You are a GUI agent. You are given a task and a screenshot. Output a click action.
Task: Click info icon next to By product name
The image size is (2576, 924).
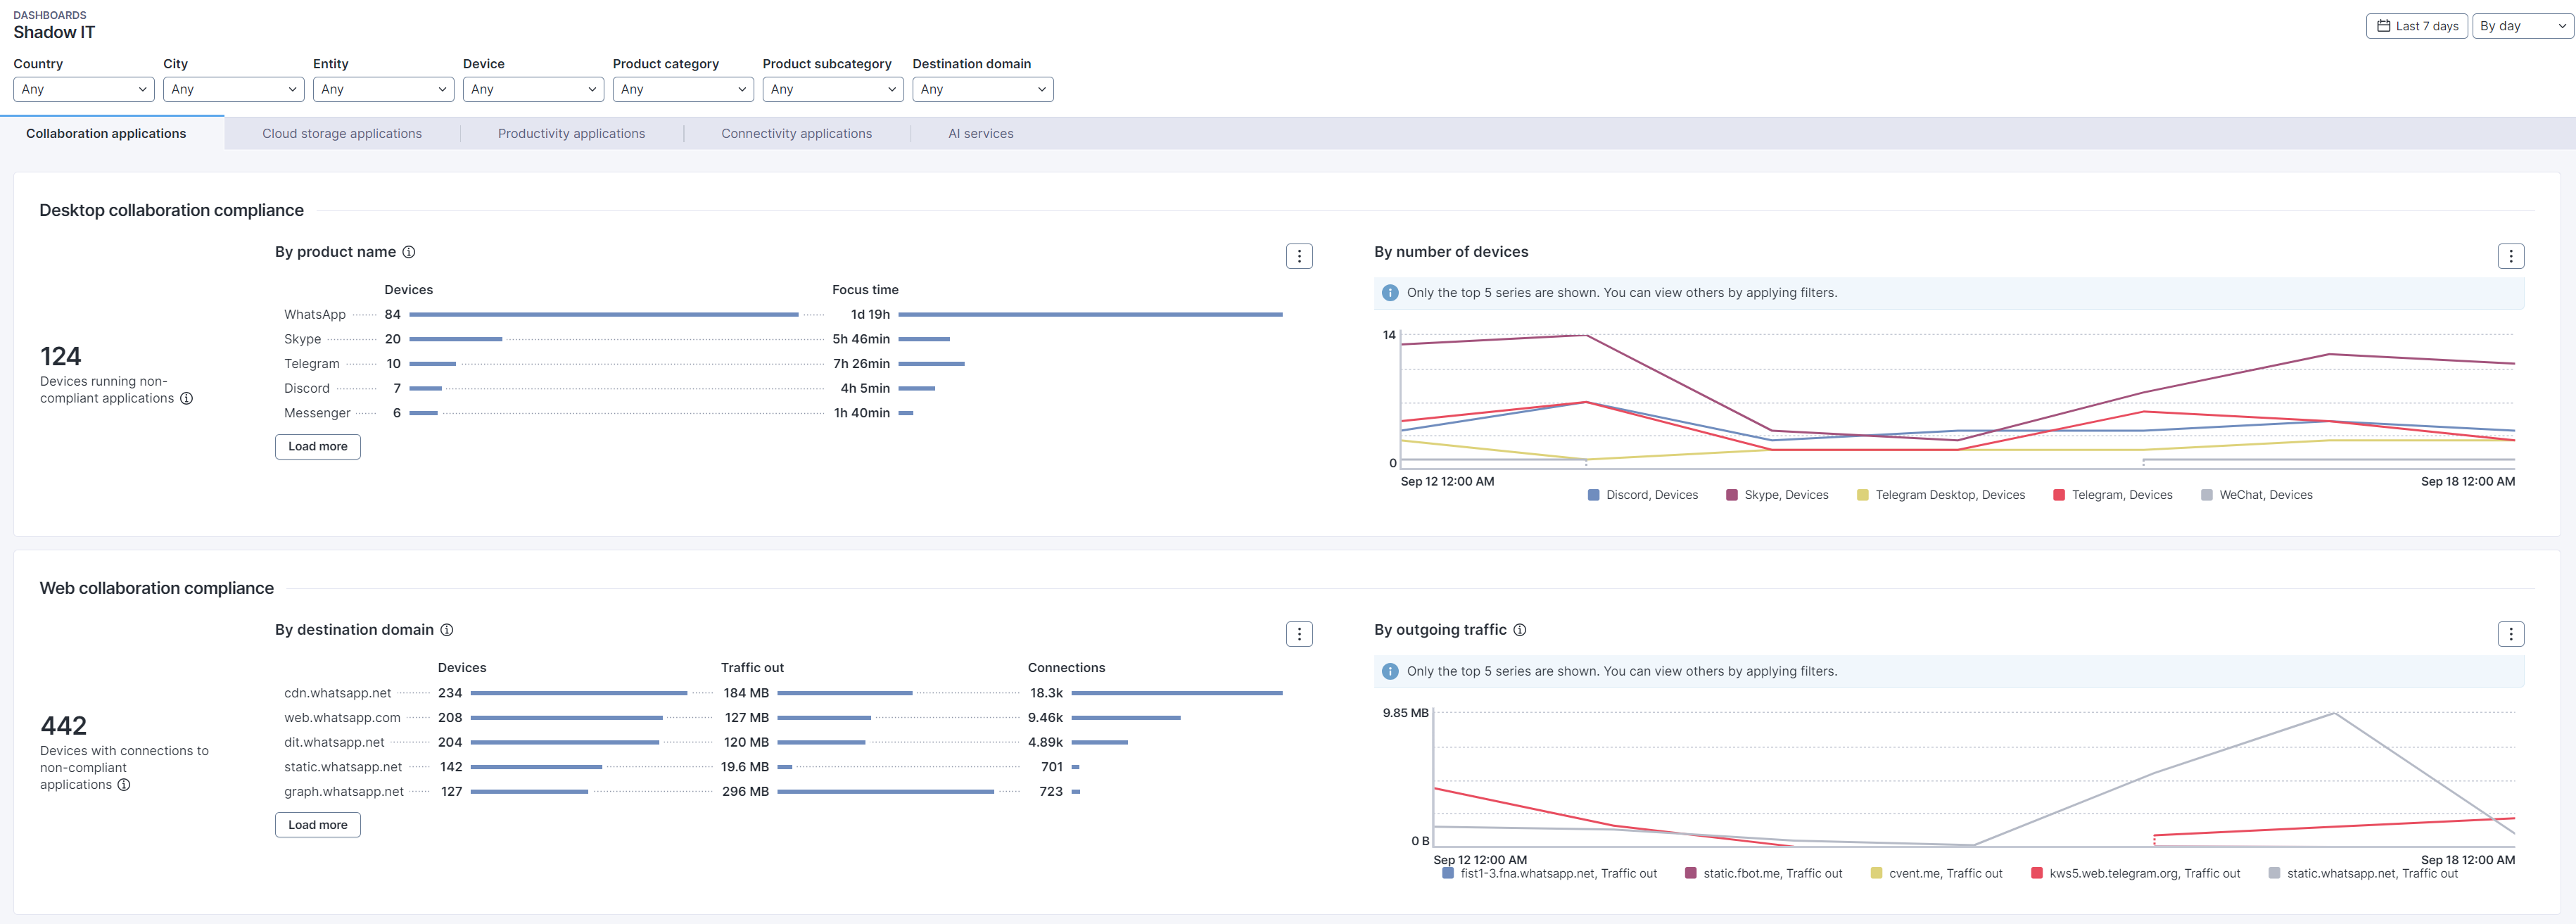point(408,252)
